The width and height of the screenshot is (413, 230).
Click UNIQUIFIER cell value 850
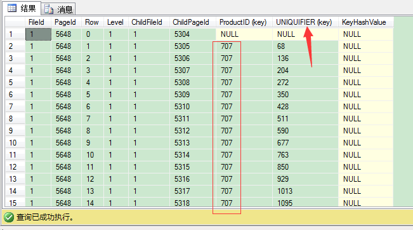[305, 167]
